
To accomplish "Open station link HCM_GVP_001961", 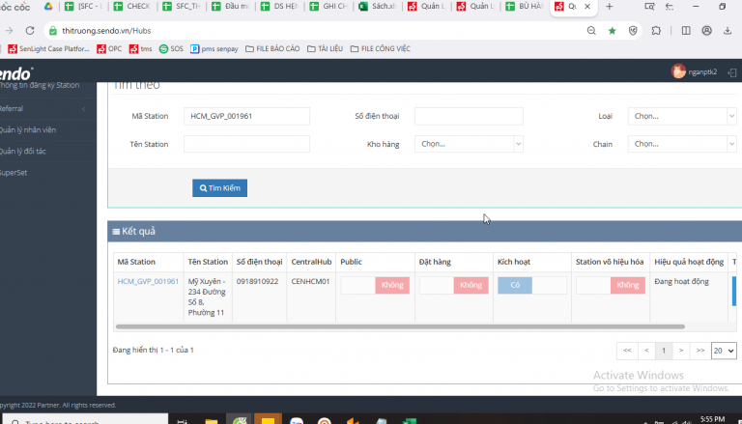I will (148, 281).
